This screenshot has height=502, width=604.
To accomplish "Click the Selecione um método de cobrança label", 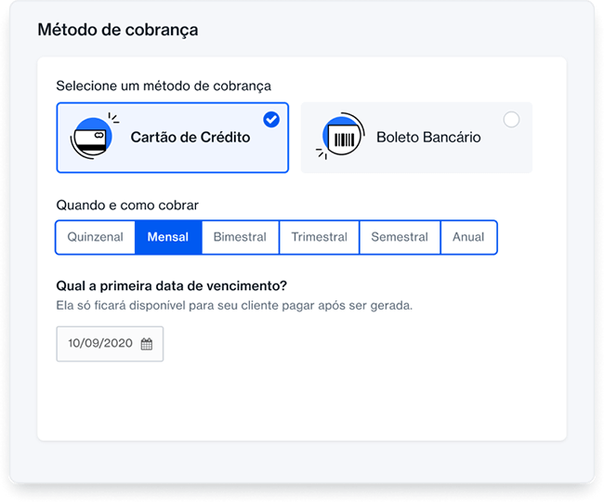I will [x=164, y=86].
